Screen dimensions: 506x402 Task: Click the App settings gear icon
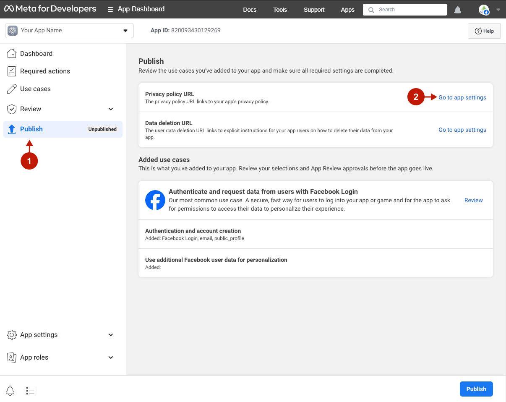click(x=12, y=334)
